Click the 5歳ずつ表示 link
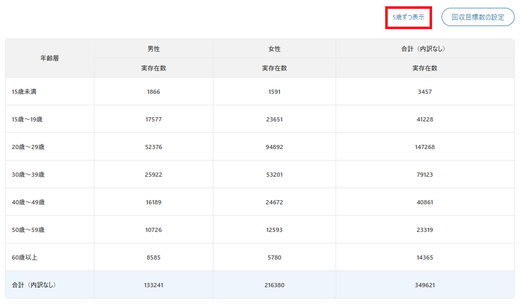Screen dimensions: 524x307 (x=408, y=17)
